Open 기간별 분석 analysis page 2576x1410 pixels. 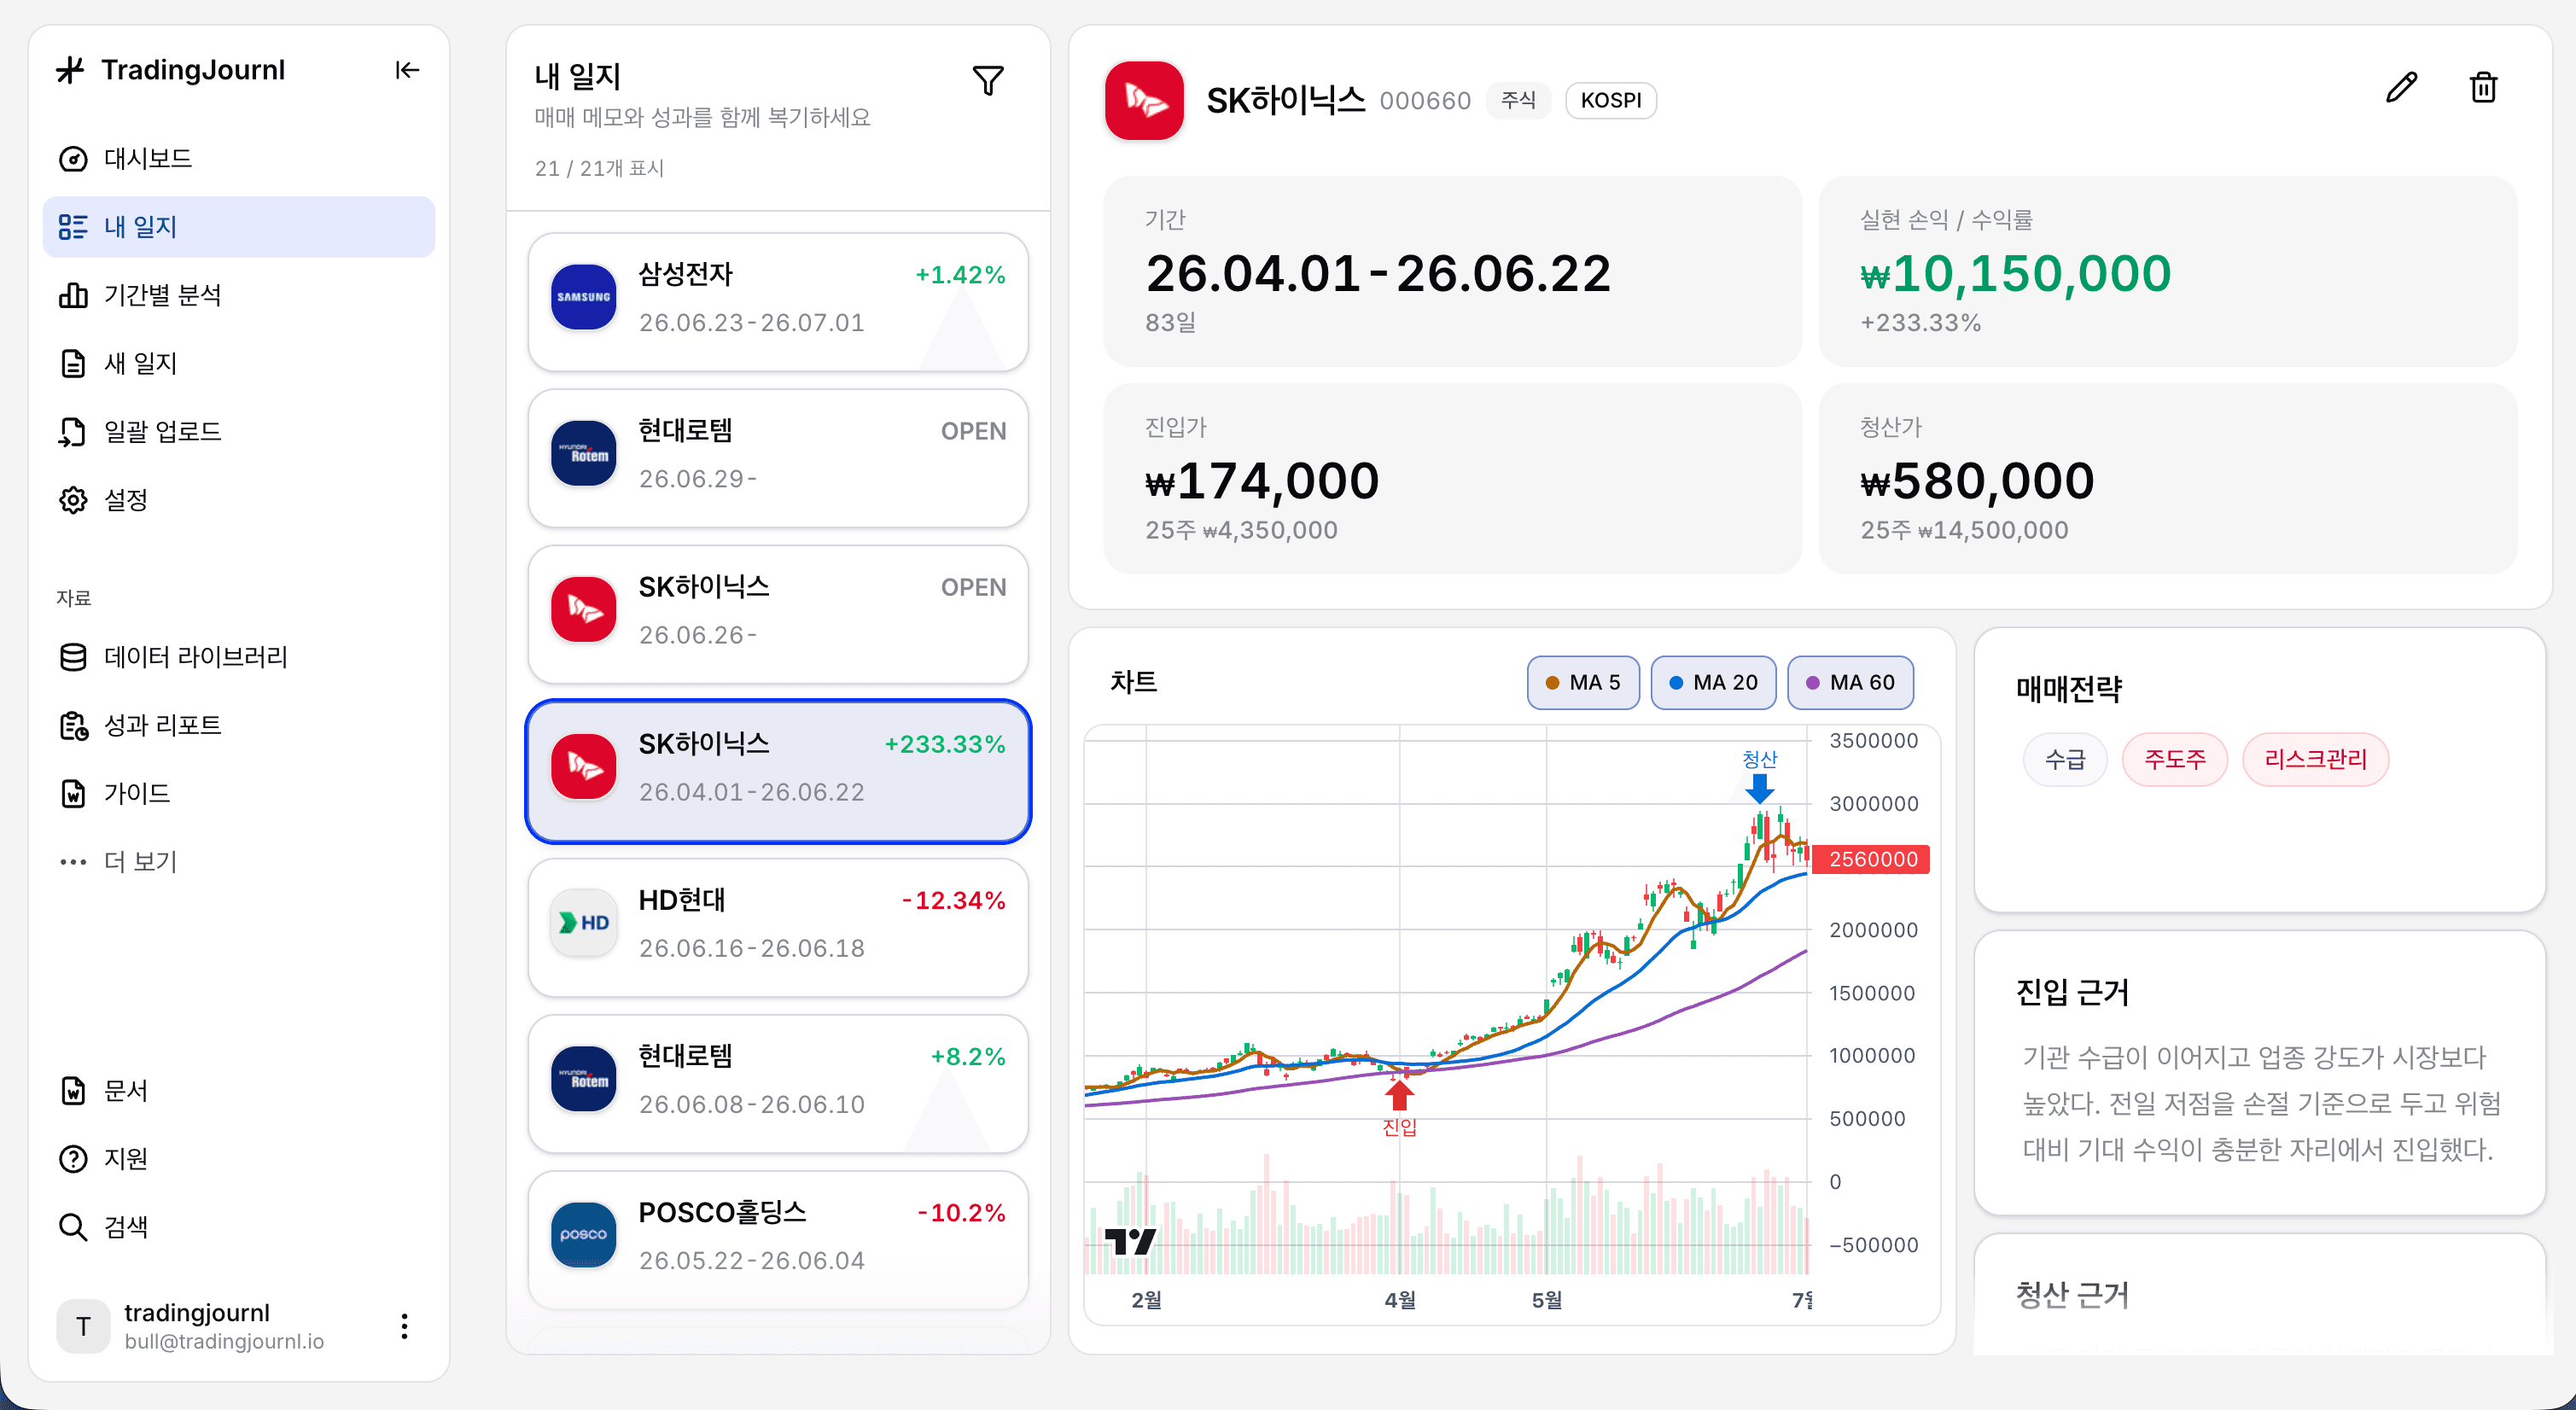(x=238, y=295)
